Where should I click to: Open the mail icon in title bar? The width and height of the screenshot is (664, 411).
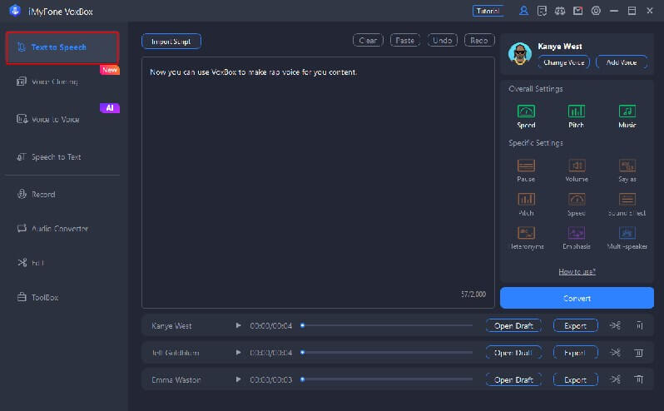pos(577,11)
